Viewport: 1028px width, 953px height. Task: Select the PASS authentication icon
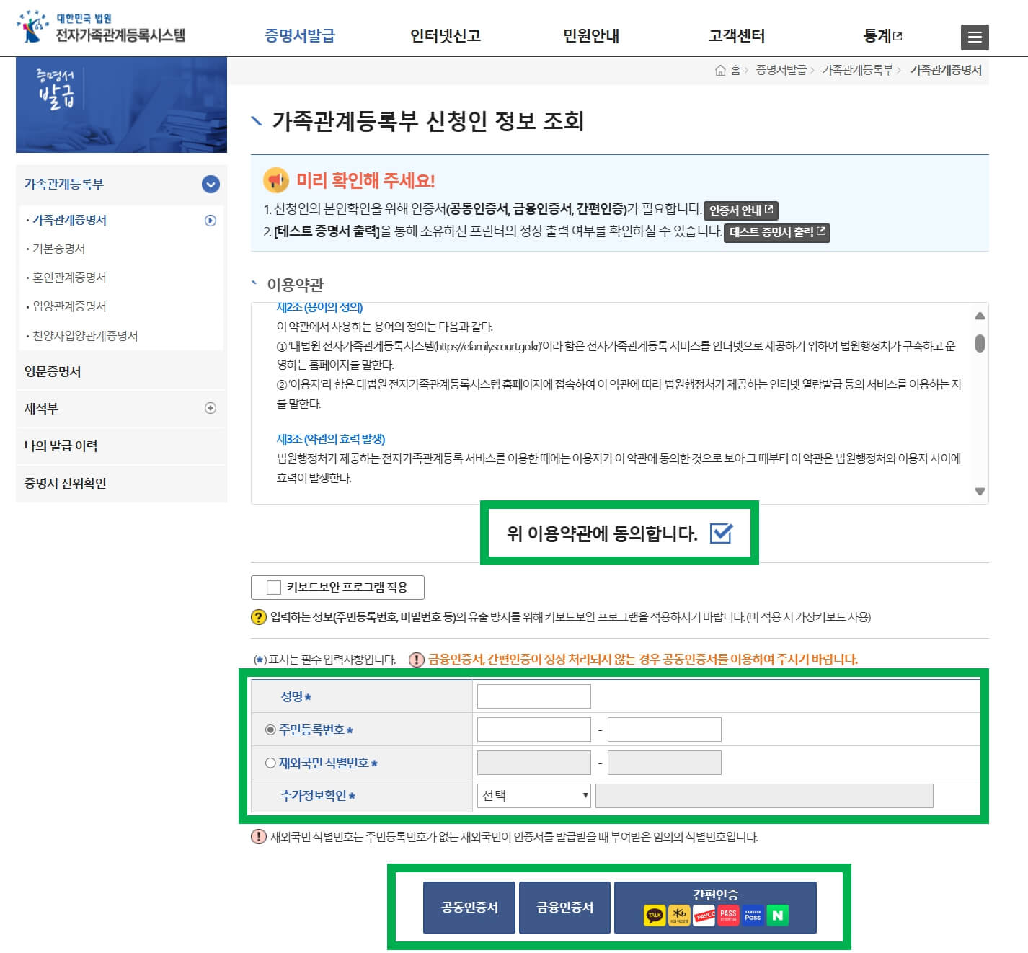[727, 915]
